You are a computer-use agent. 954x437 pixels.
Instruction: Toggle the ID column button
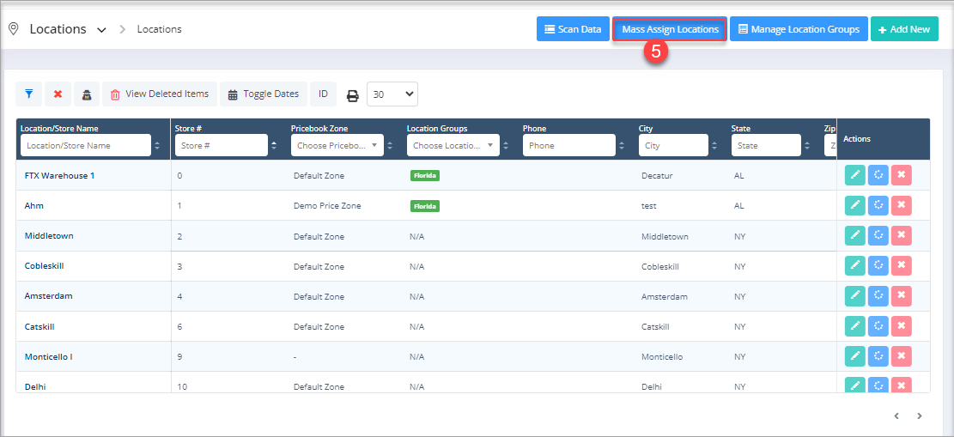(323, 94)
